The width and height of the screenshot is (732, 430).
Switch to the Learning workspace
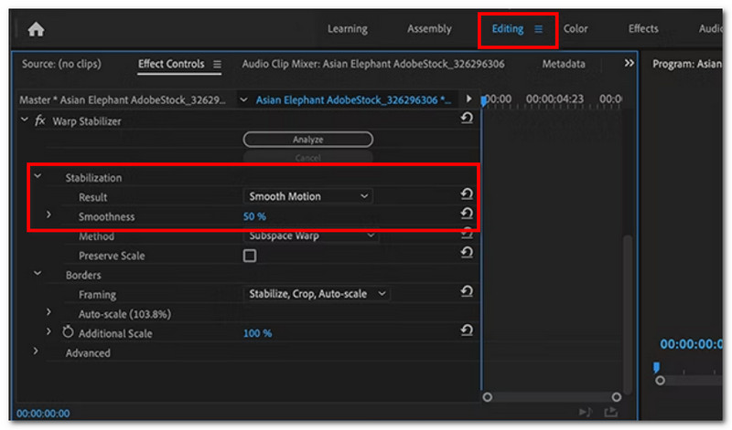pyautogui.click(x=348, y=29)
